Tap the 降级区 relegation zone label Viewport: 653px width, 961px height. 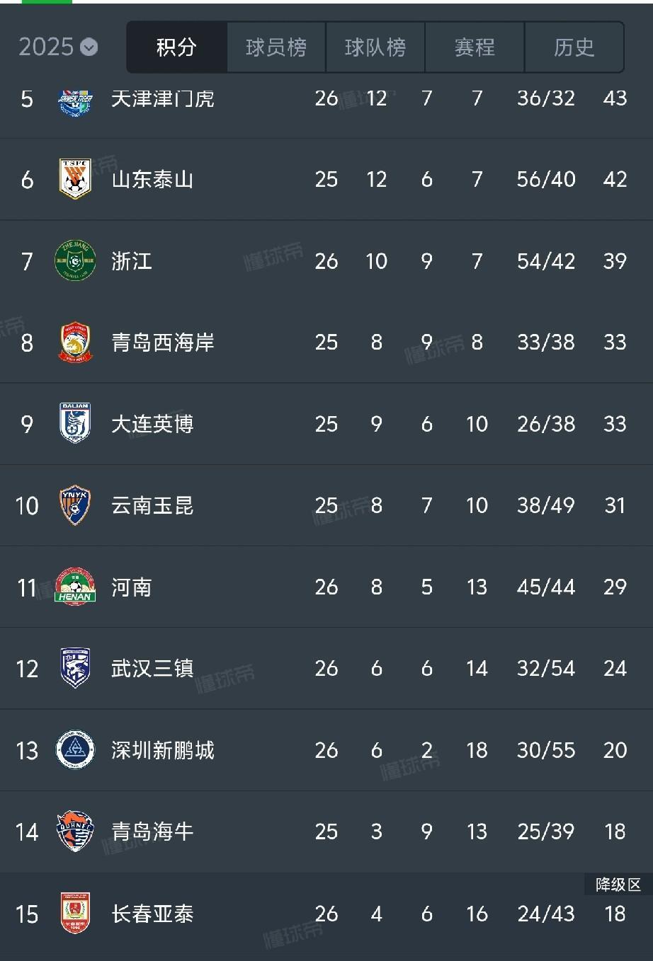pyautogui.click(x=618, y=885)
